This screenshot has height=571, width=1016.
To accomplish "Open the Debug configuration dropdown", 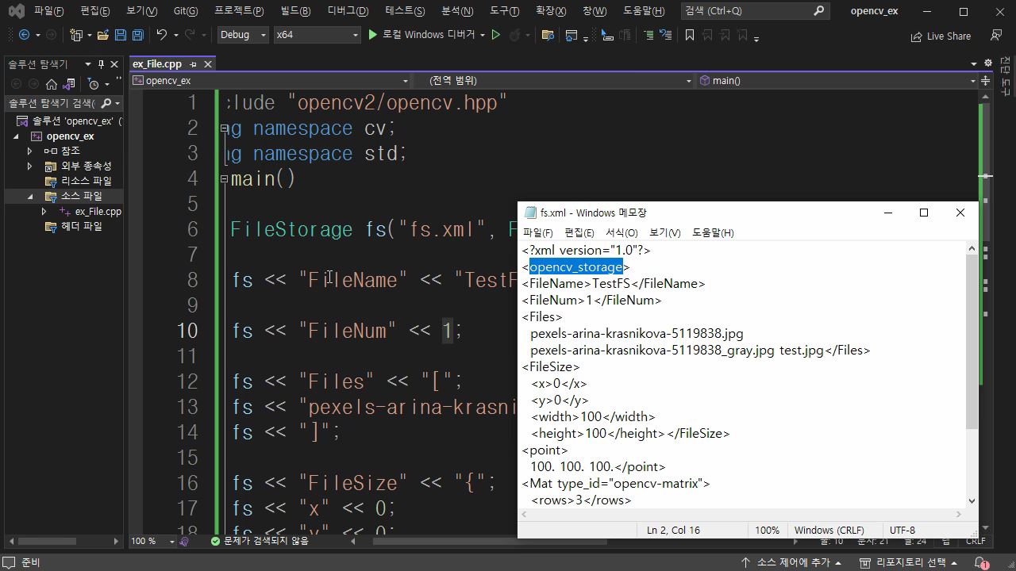I will click(x=242, y=35).
